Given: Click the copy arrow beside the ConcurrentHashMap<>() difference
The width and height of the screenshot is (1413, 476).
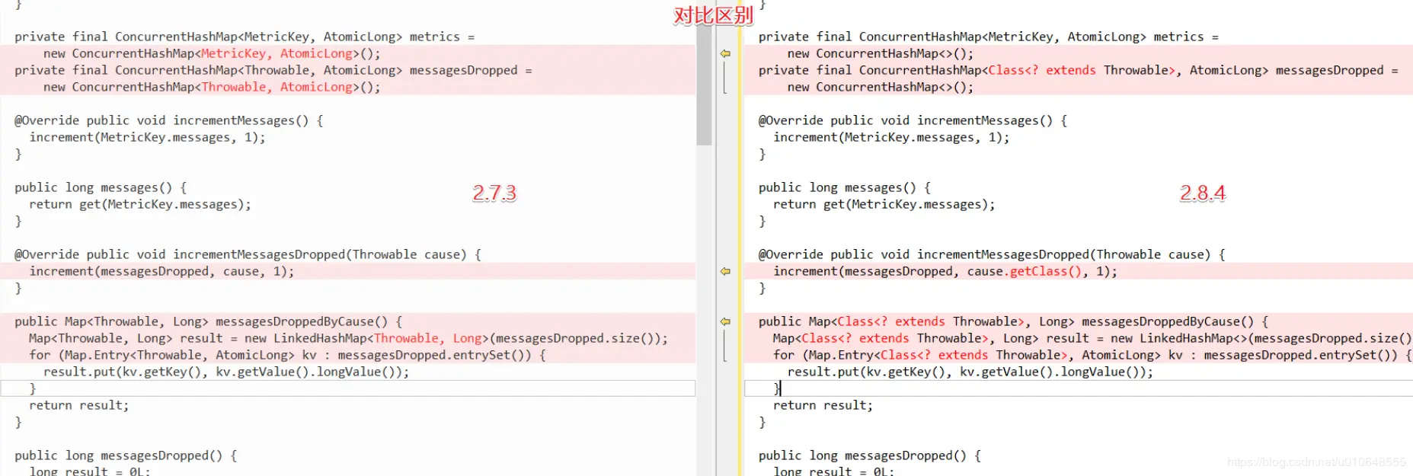Looking at the screenshot, I should coord(725,53).
